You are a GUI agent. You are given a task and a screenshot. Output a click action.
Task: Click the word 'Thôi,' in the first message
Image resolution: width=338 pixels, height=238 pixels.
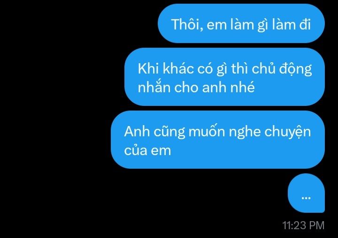[187, 24]
